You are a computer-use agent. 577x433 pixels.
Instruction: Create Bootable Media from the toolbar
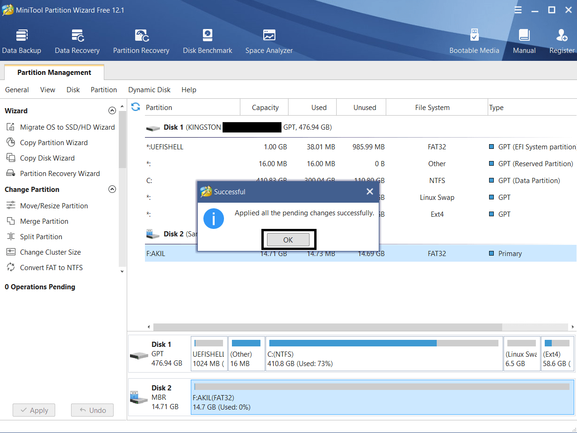point(474,42)
